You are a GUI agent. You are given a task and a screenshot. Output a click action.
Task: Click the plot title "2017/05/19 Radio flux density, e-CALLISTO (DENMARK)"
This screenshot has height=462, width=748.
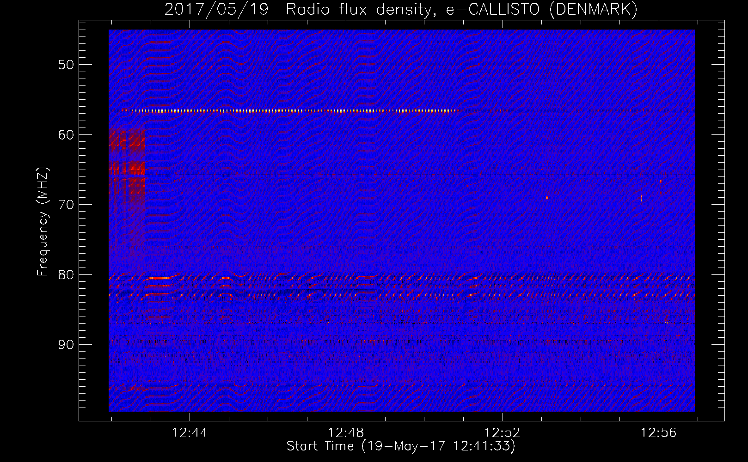(401, 9)
